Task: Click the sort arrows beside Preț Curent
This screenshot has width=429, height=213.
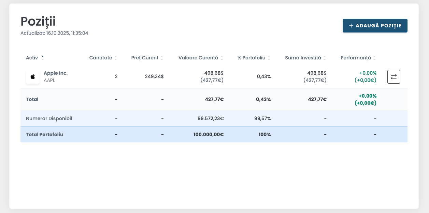Action: click(x=162, y=58)
